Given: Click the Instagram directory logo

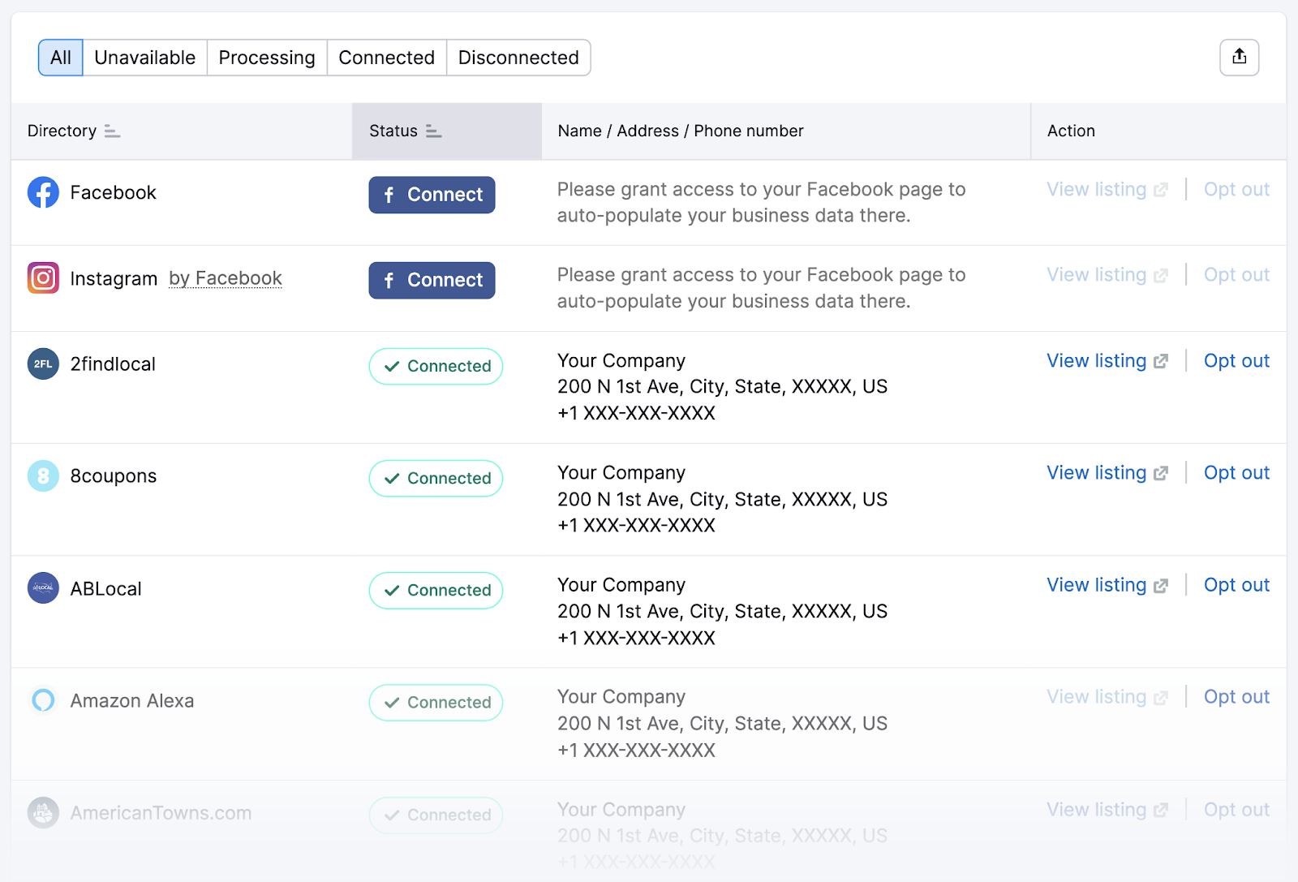Looking at the screenshot, I should pyautogui.click(x=43, y=278).
